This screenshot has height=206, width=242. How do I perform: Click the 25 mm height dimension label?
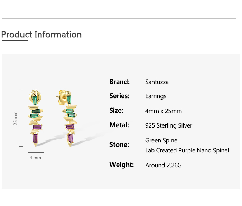15,118
